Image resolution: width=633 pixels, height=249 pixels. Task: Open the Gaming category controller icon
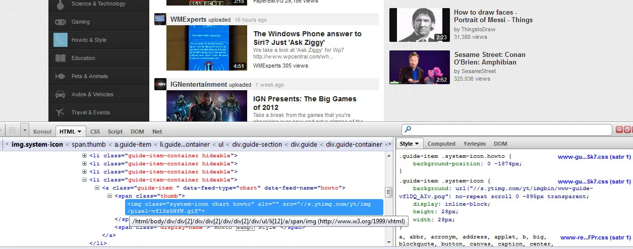(61, 22)
